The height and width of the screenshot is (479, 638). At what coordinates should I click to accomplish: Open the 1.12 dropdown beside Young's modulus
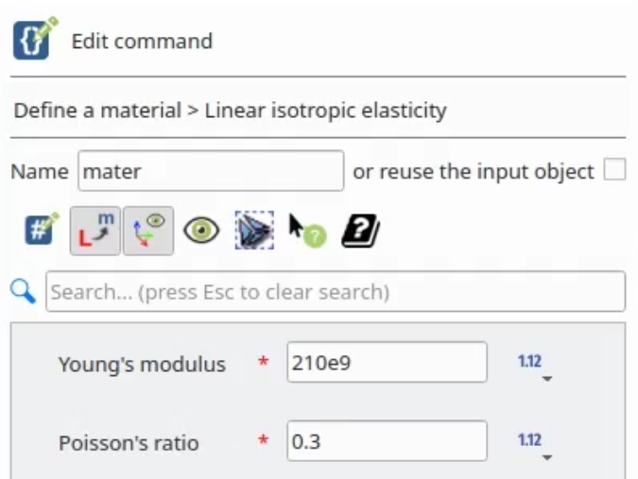click(535, 366)
